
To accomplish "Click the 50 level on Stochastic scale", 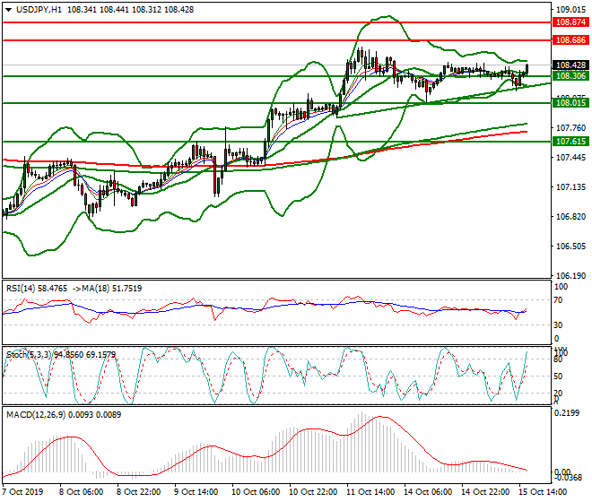I will coord(559,376).
